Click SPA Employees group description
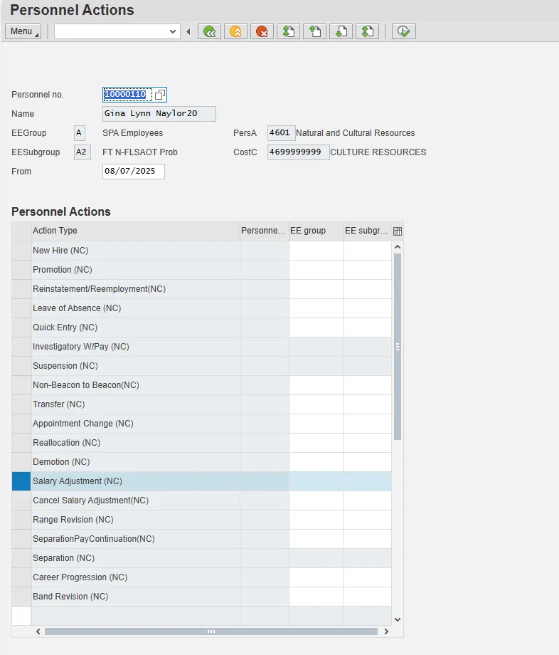The width and height of the screenshot is (559, 655). tap(133, 133)
